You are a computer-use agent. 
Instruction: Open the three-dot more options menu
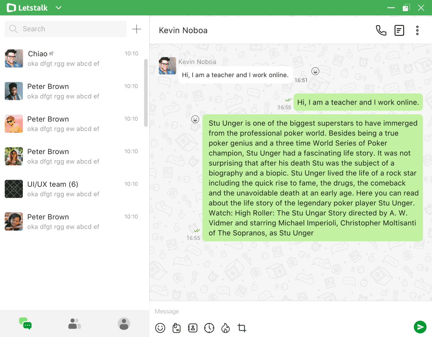point(417,31)
